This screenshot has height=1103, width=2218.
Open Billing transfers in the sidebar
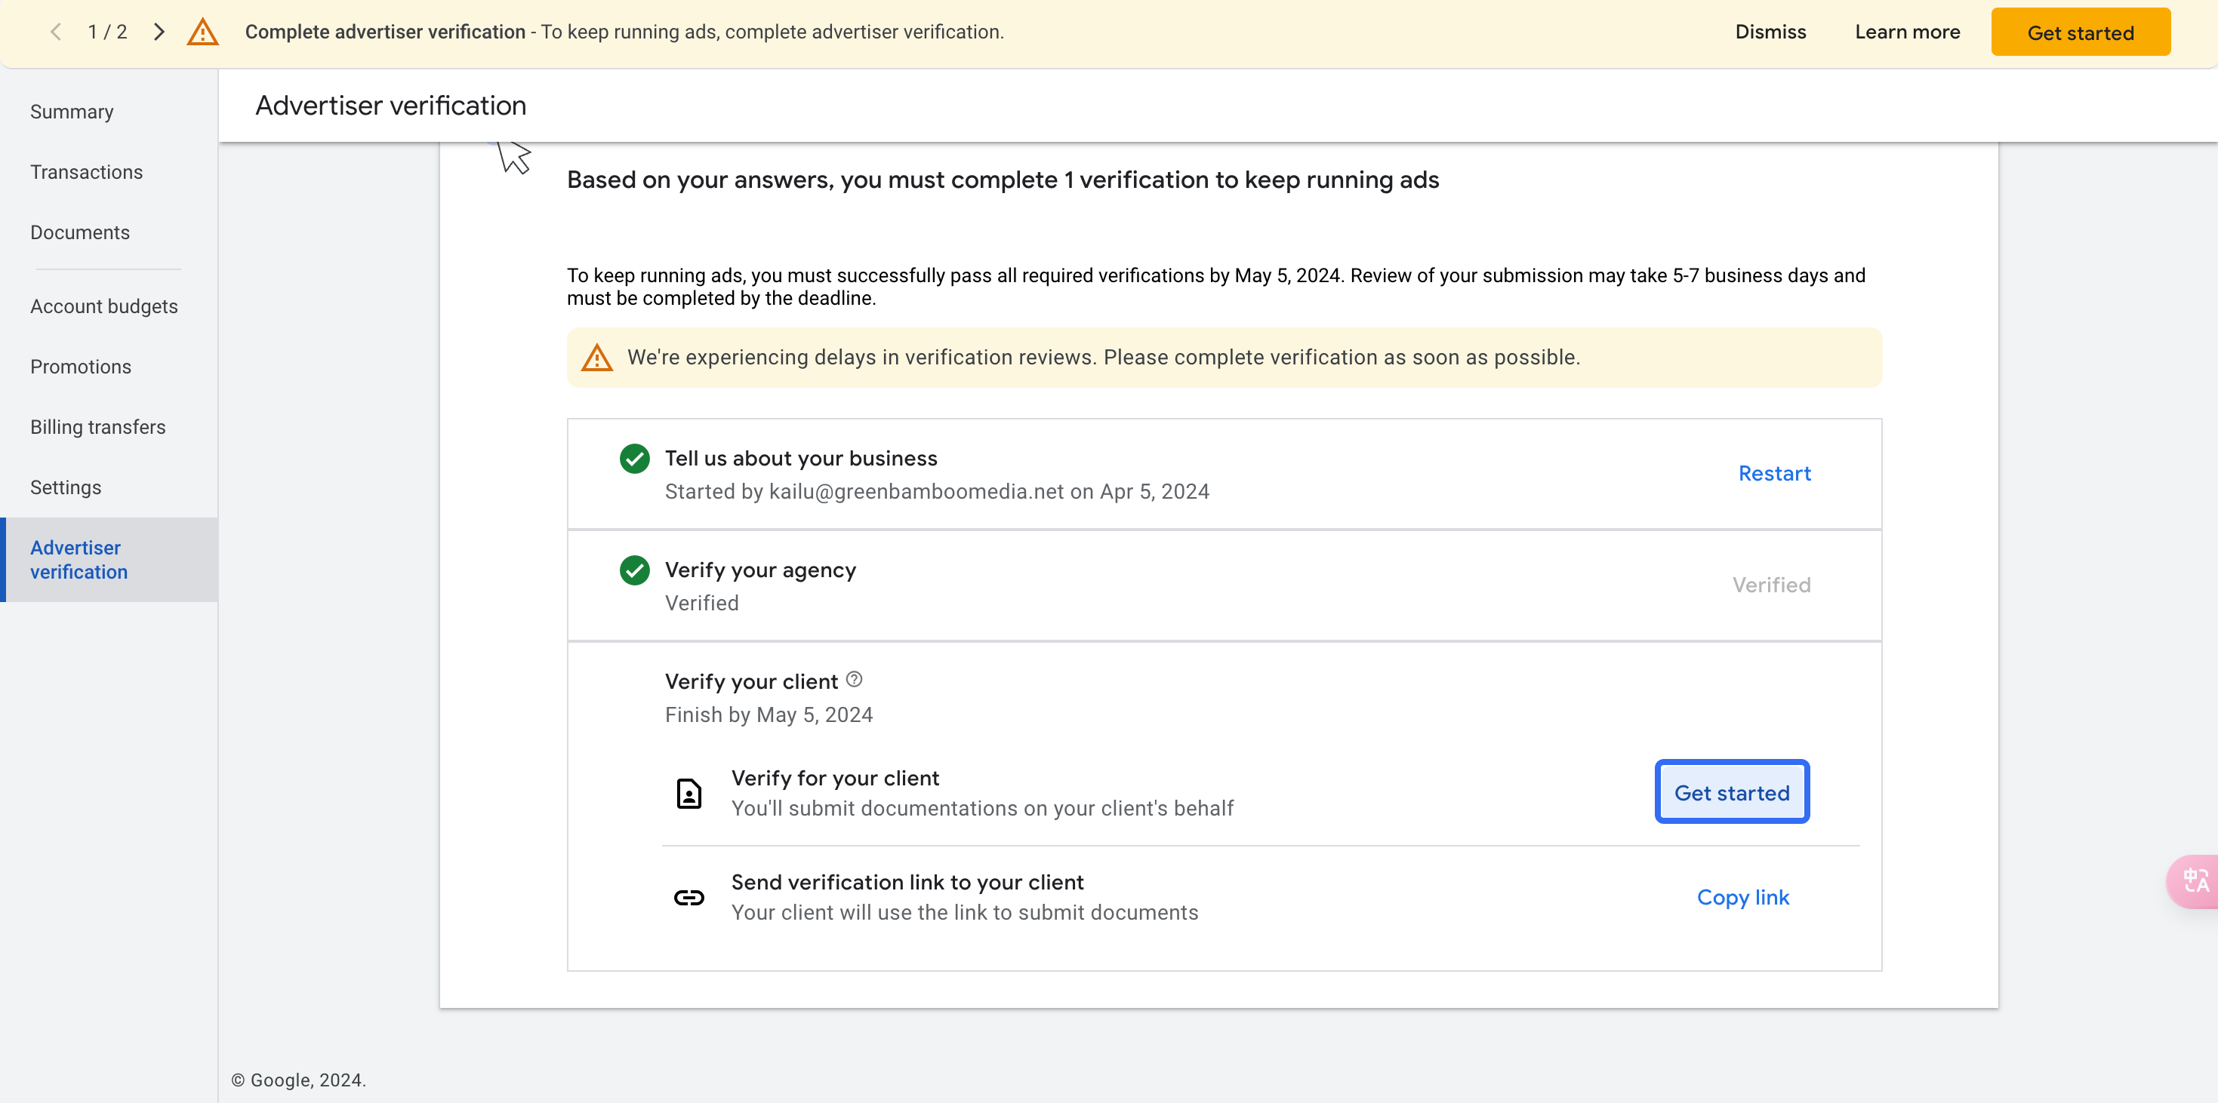(98, 427)
